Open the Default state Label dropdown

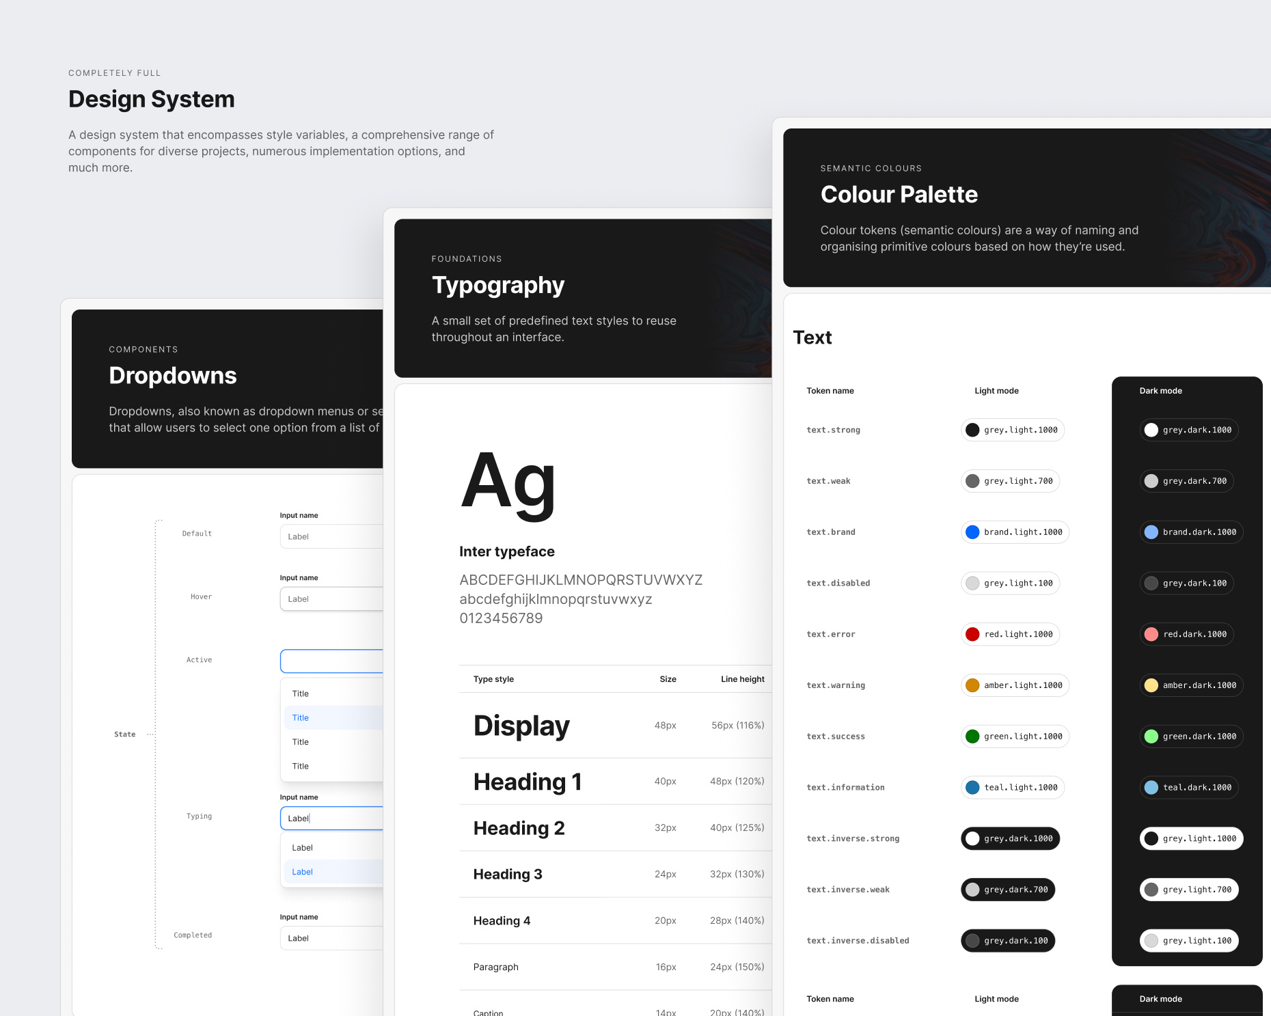(x=333, y=536)
